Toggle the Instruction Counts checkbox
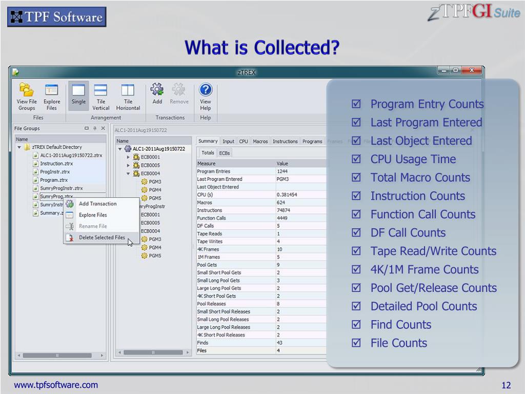The width and height of the screenshot is (525, 394). point(356,195)
